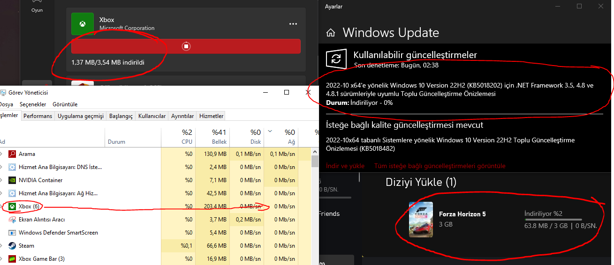Click the %0,1 CPU value for Steam

(x=187, y=246)
